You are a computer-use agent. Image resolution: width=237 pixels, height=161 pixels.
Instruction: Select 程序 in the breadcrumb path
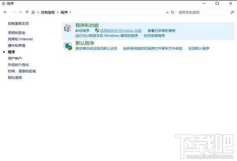click(x=64, y=12)
